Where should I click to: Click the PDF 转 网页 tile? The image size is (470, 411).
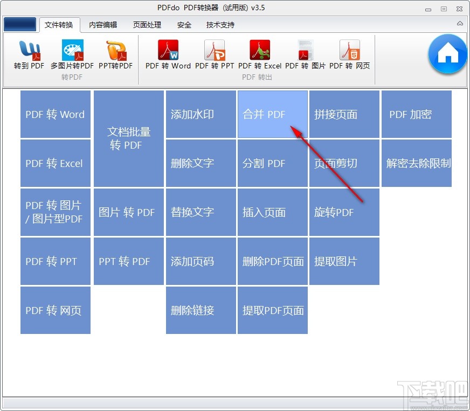click(x=56, y=310)
